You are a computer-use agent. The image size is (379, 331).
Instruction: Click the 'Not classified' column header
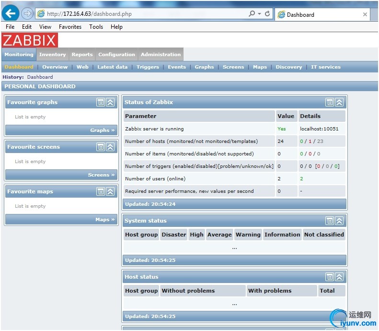point(324,235)
